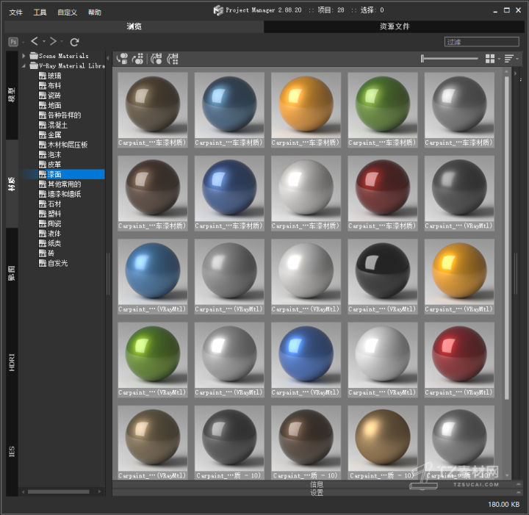Open the 帮助 menu
Image resolution: width=529 pixels, height=515 pixels.
[x=95, y=12]
